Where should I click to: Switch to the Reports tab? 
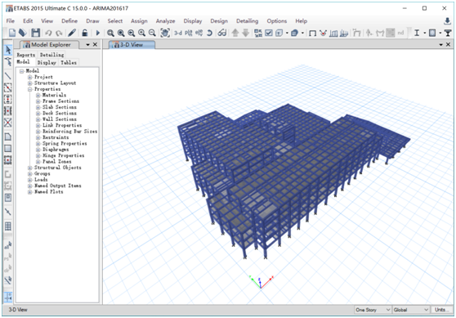tap(25, 55)
